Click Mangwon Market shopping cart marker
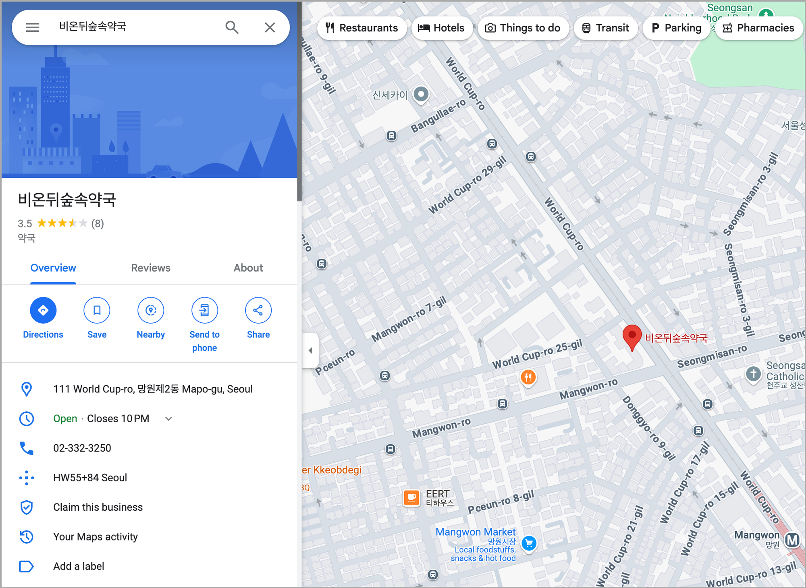The image size is (806, 588). click(x=529, y=544)
